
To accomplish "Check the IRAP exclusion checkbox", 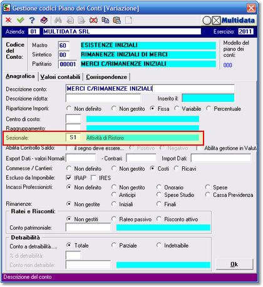I will tap(68, 178).
